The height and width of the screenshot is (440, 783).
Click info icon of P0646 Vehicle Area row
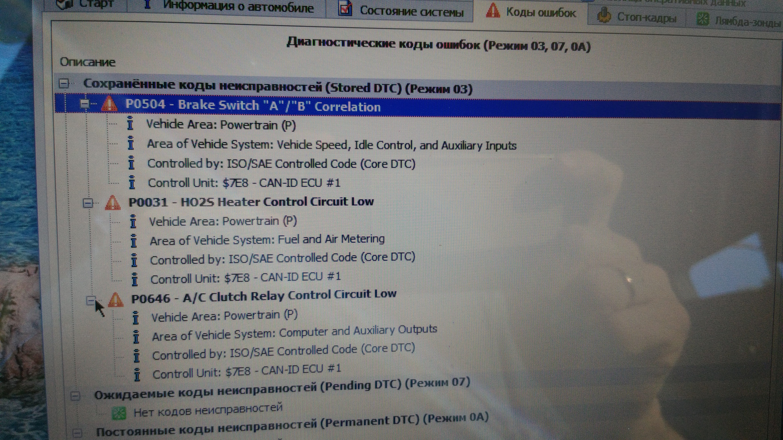[x=135, y=317]
